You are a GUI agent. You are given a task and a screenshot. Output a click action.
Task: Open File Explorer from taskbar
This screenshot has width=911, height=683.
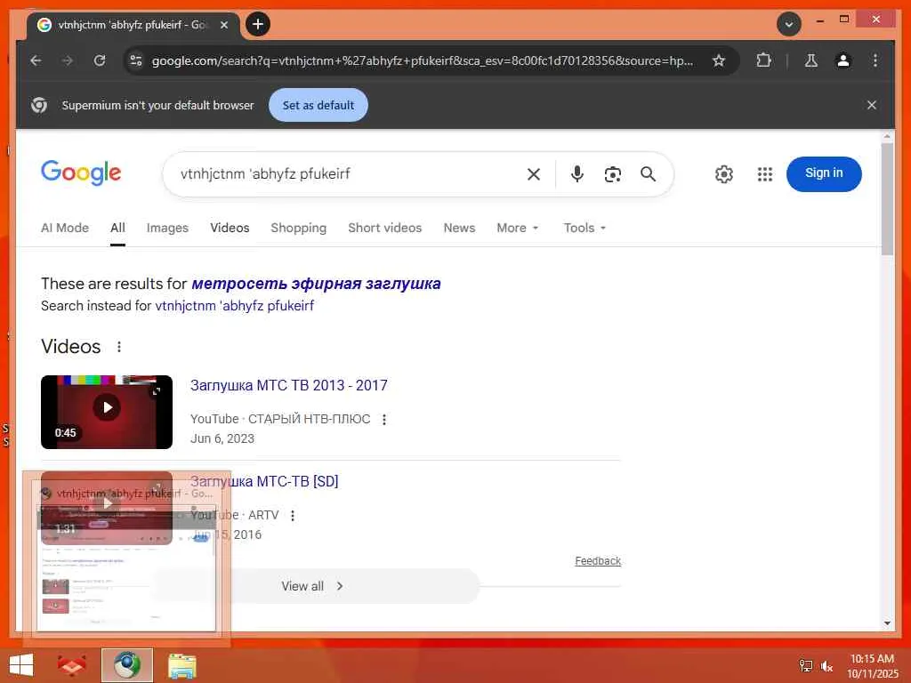[181, 665]
